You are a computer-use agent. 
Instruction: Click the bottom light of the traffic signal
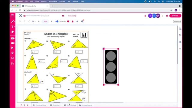tap(111, 78)
